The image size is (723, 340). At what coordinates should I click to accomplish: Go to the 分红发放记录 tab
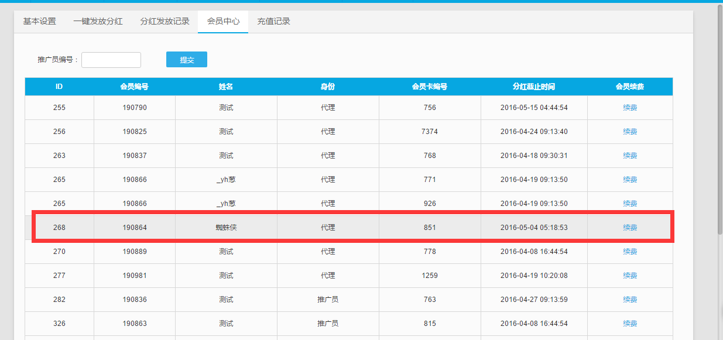coord(165,22)
